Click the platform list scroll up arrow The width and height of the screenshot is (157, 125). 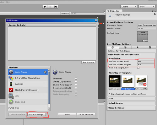pos(49,70)
